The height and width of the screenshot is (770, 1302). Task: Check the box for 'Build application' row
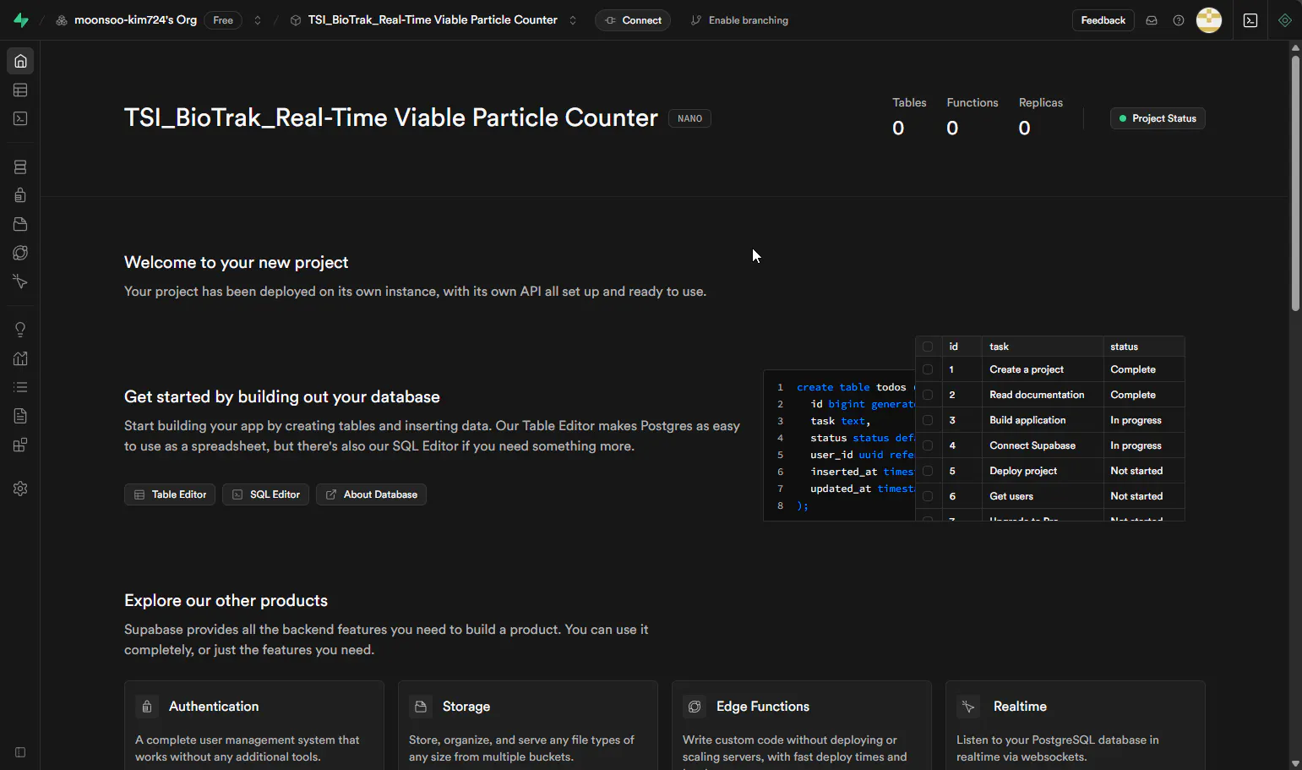click(x=928, y=420)
